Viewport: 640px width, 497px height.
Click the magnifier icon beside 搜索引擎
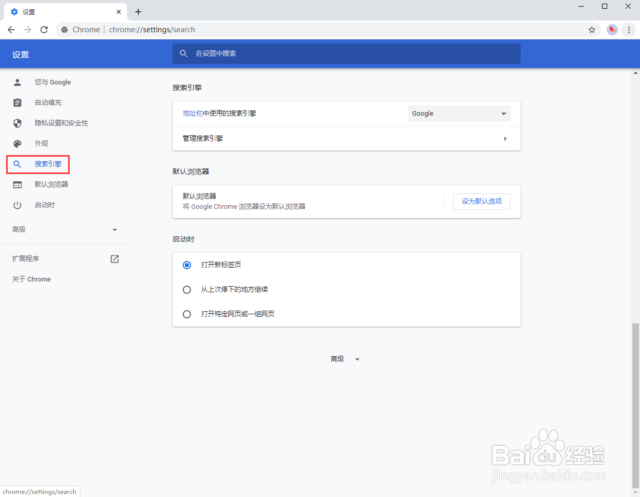pos(17,164)
